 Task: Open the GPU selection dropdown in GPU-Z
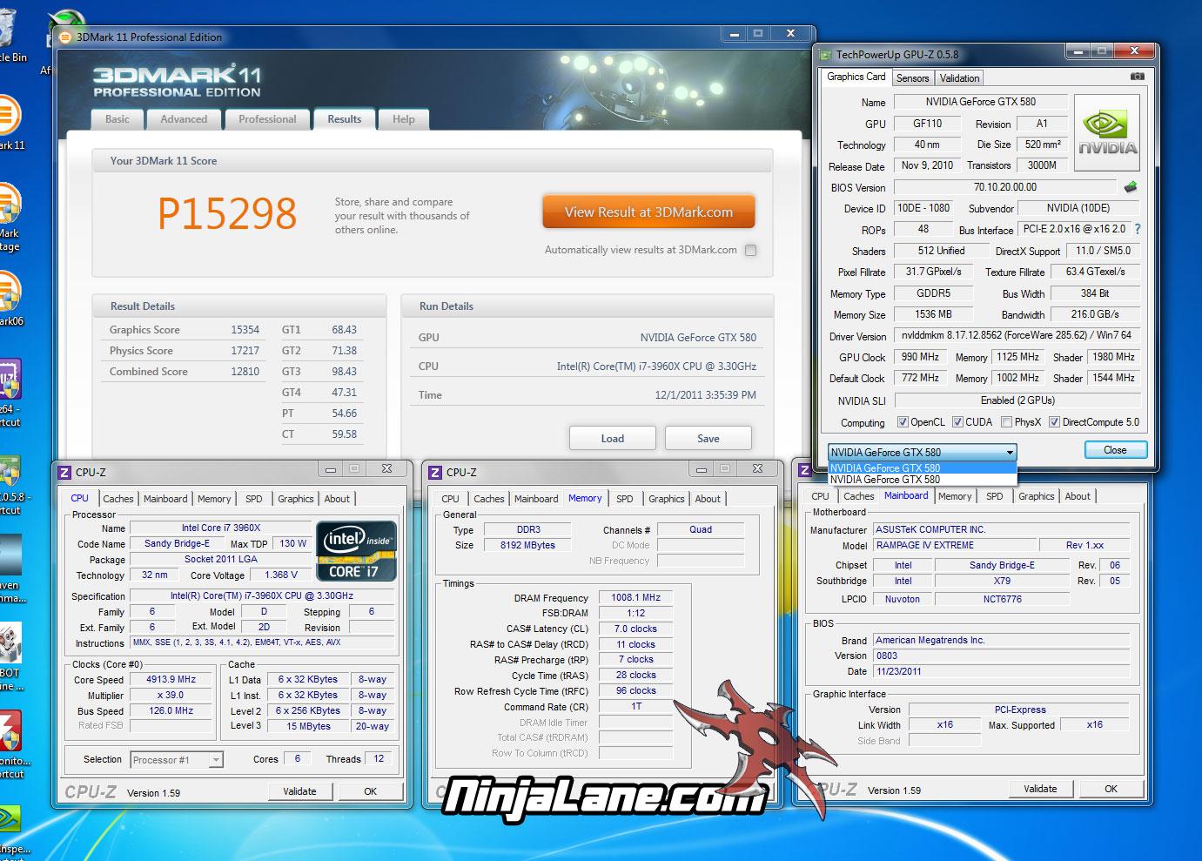click(x=922, y=452)
